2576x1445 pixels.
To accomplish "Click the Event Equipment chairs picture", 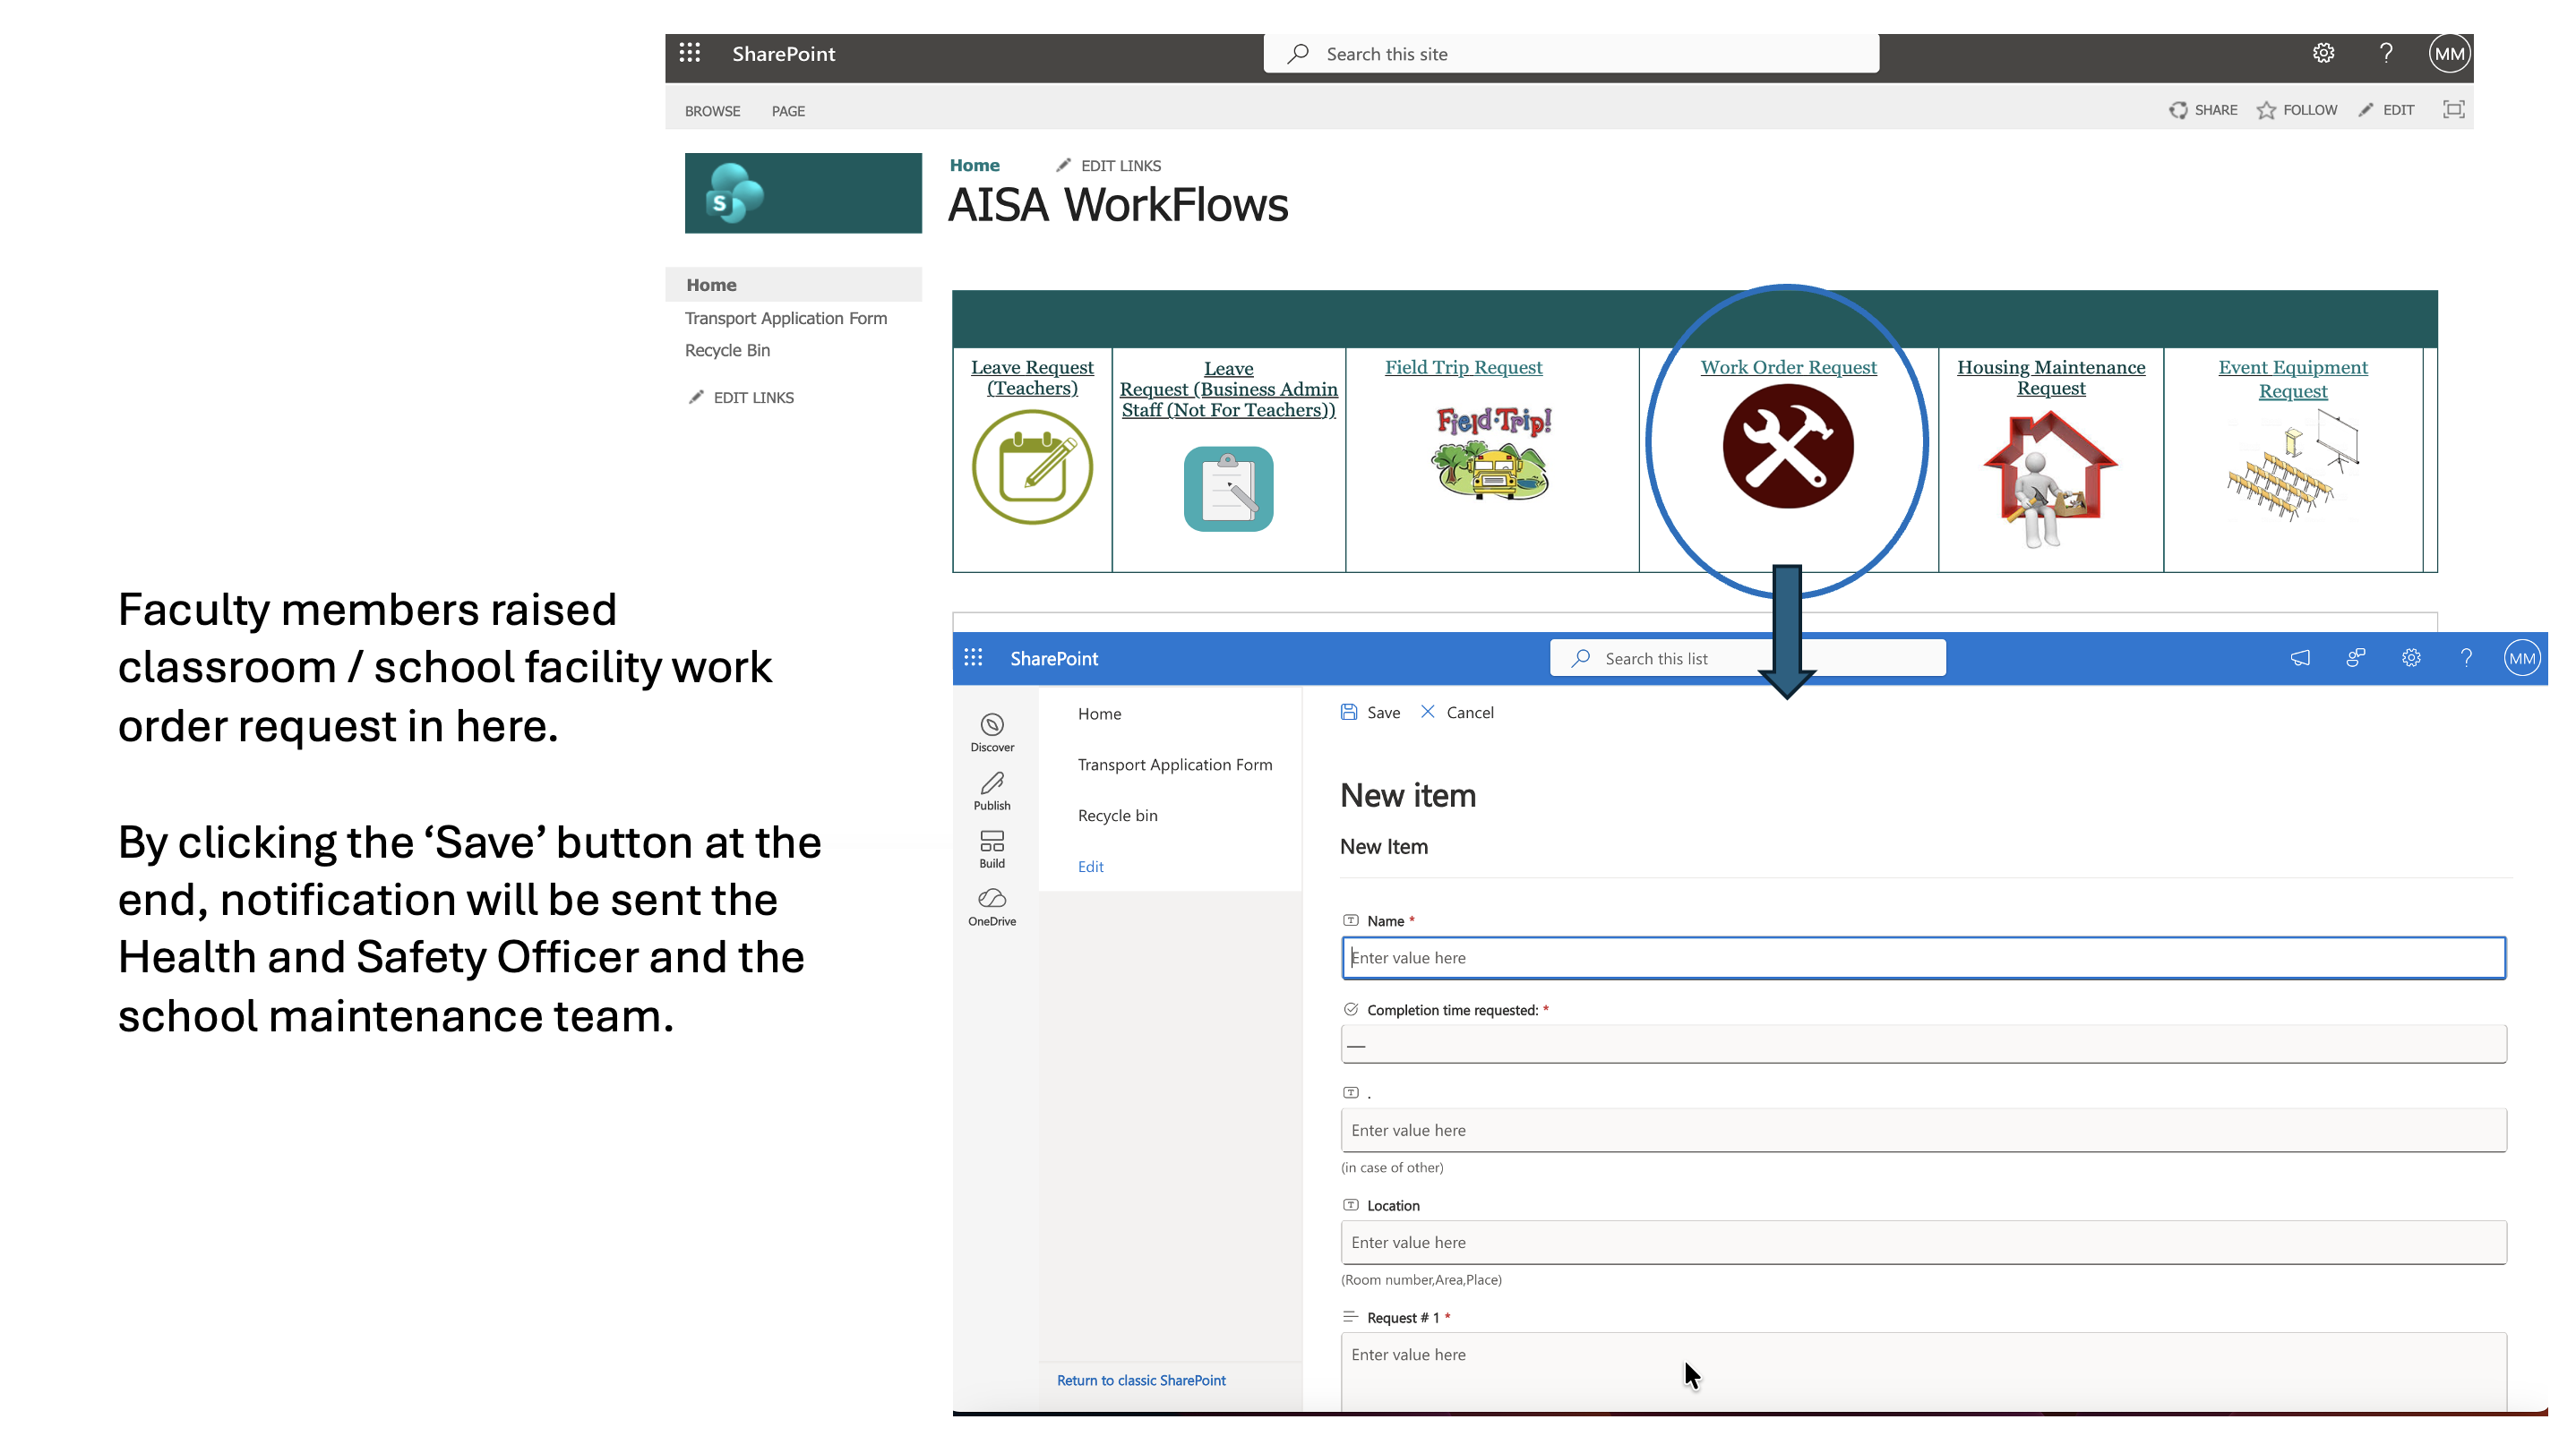I will coord(2292,466).
